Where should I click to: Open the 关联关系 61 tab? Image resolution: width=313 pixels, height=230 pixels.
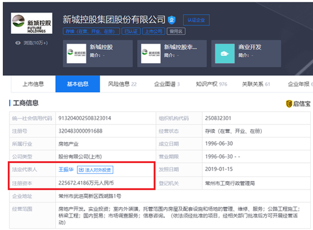point(256,84)
